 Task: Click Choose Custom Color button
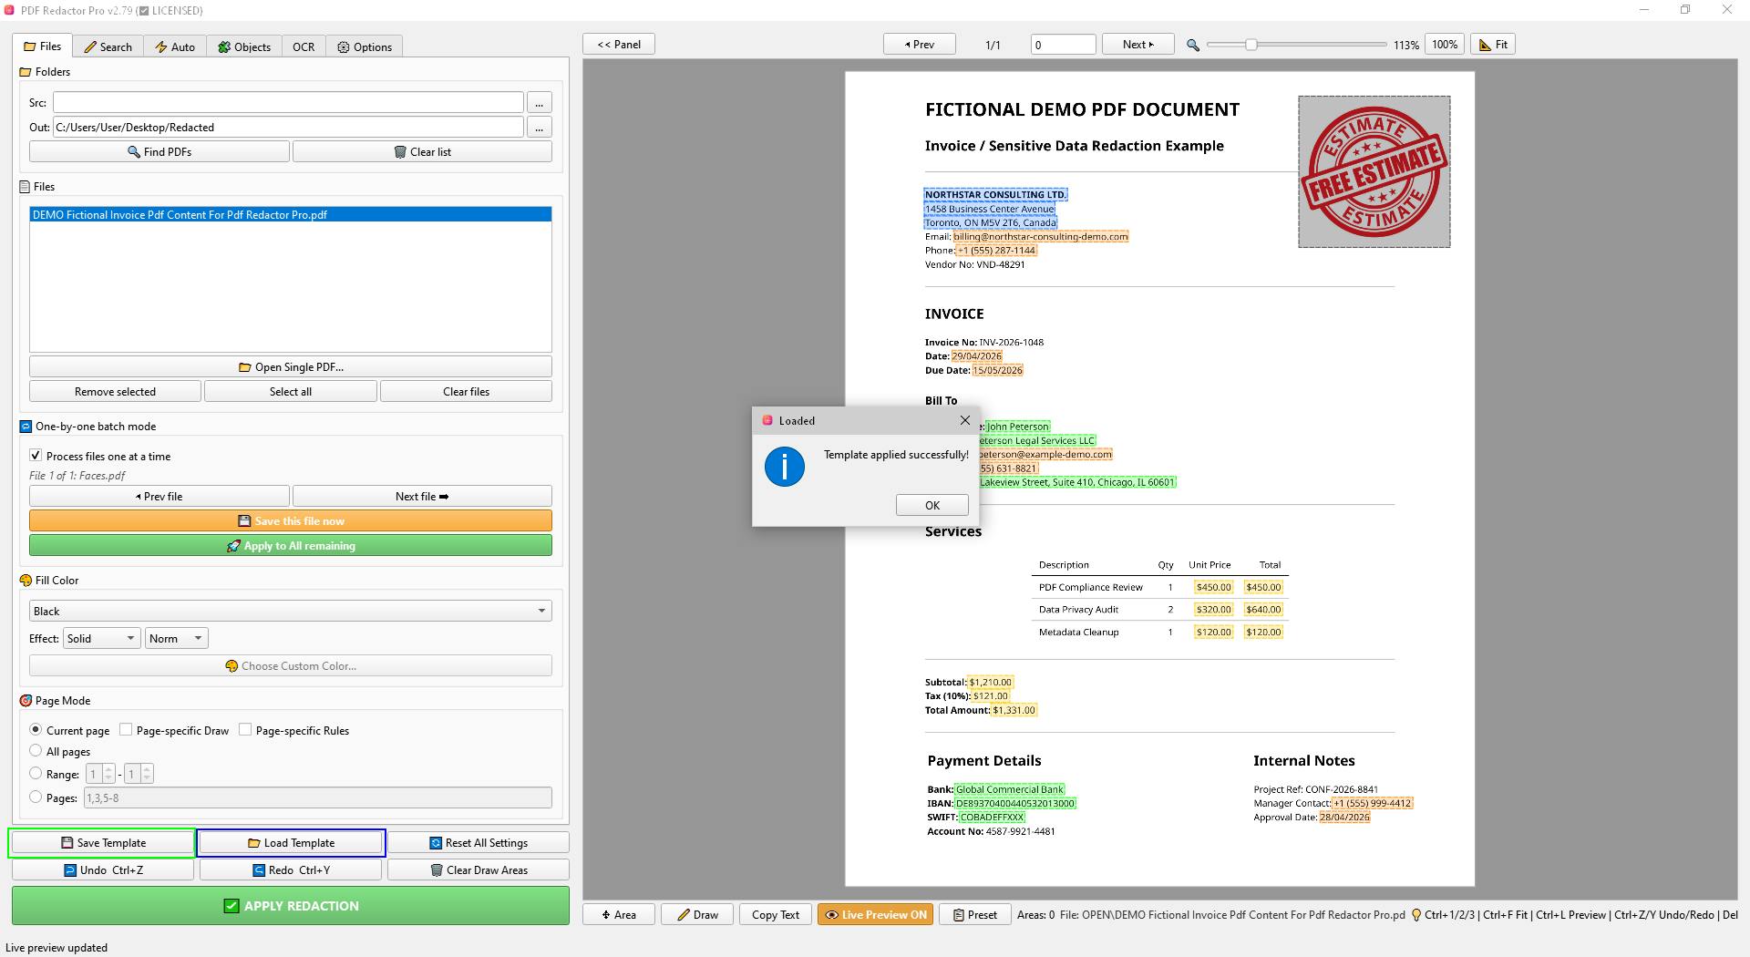coord(291,666)
